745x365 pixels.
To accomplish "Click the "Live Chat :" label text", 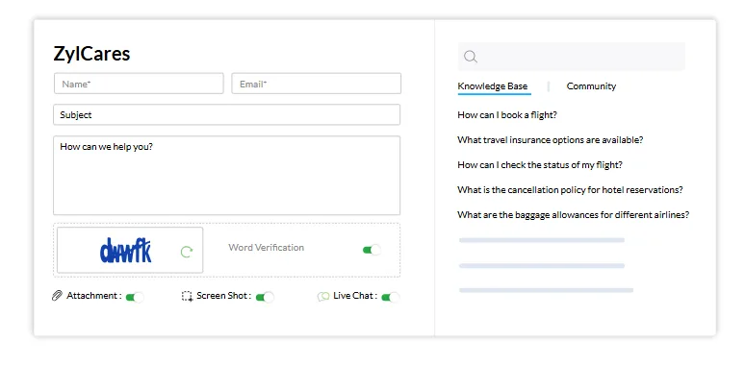I will [x=355, y=296].
